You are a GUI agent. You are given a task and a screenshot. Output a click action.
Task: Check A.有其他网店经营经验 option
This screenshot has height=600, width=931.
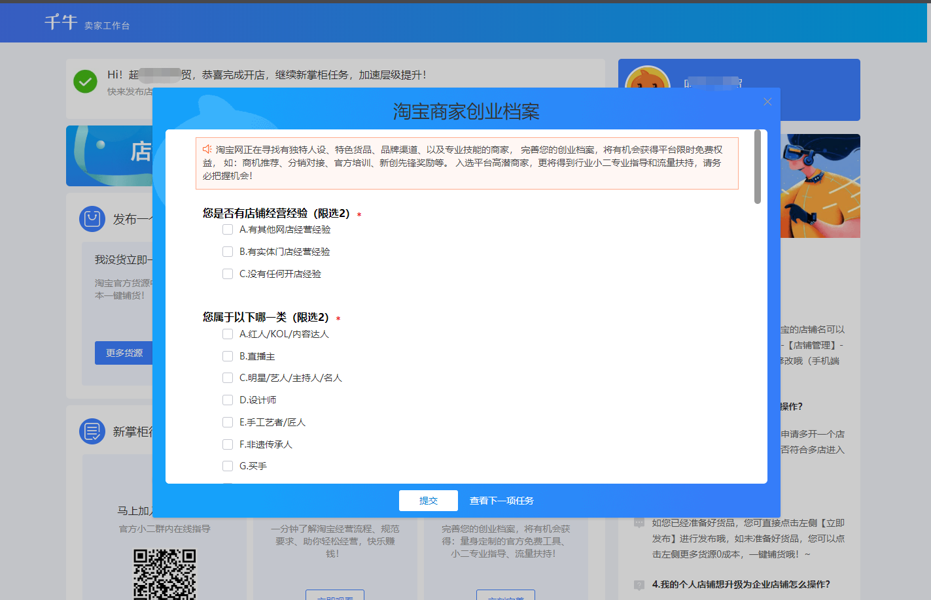click(x=228, y=229)
